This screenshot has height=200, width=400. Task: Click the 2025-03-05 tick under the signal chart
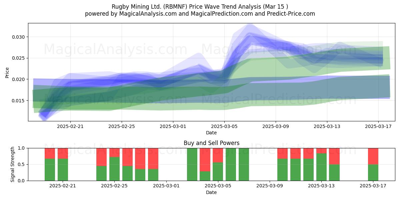coord(218,186)
